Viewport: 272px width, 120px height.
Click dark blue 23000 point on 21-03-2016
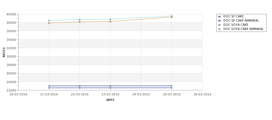49,86
